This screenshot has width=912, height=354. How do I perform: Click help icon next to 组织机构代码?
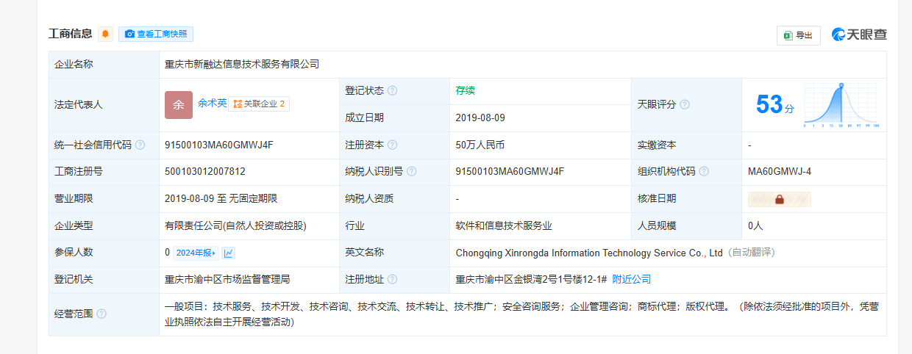point(704,172)
